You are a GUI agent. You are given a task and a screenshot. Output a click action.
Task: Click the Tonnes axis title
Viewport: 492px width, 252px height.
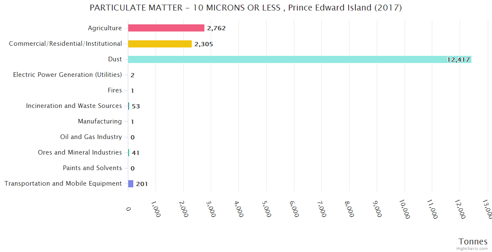click(473, 241)
